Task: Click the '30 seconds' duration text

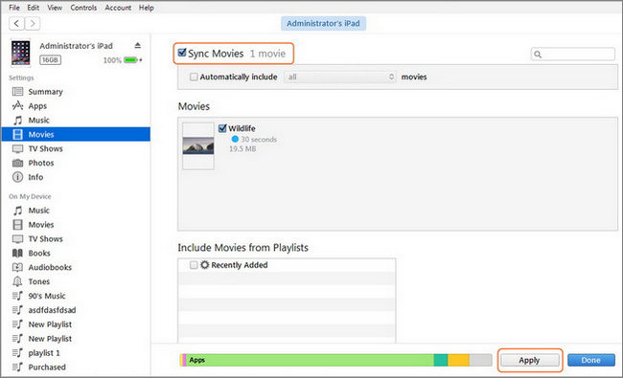Action: coord(259,139)
